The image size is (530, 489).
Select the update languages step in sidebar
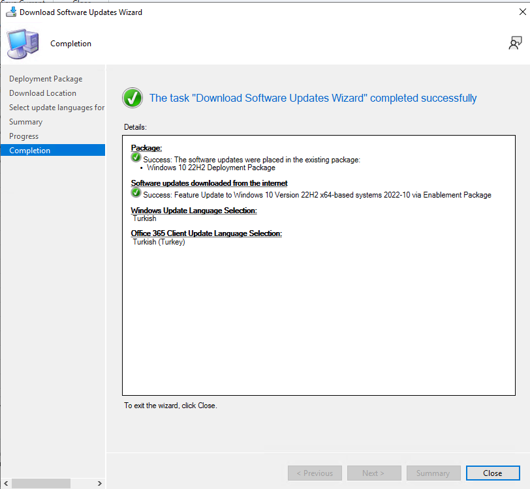tap(56, 108)
